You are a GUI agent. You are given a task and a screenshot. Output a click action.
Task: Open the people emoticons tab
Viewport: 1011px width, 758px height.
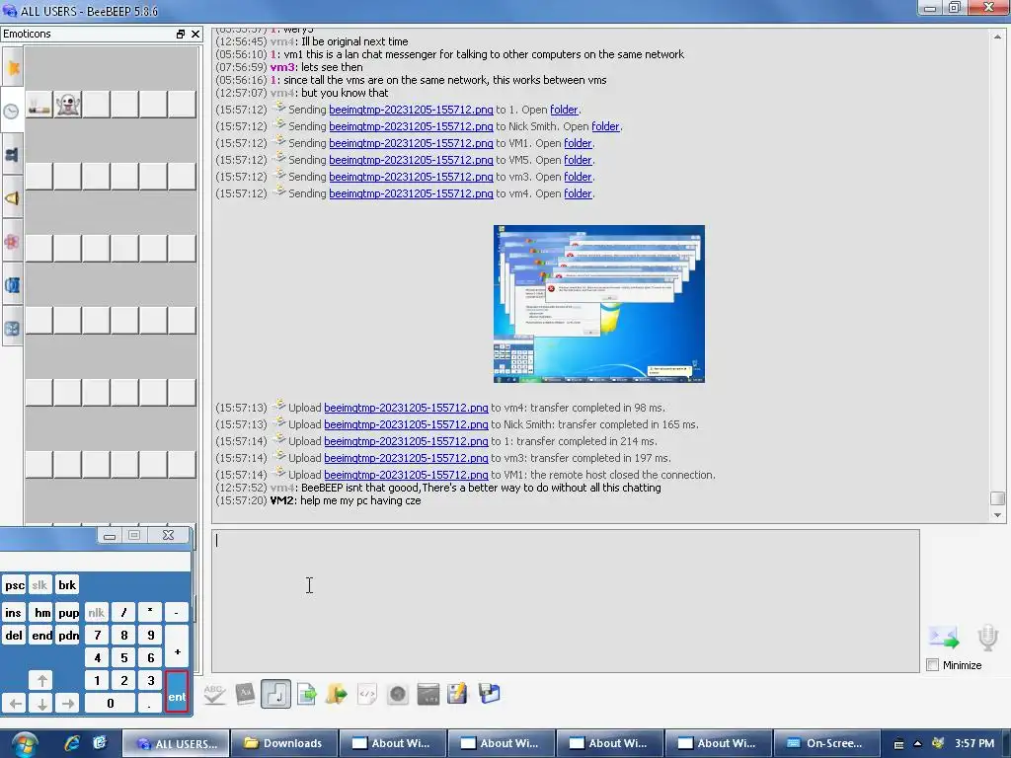[12, 155]
